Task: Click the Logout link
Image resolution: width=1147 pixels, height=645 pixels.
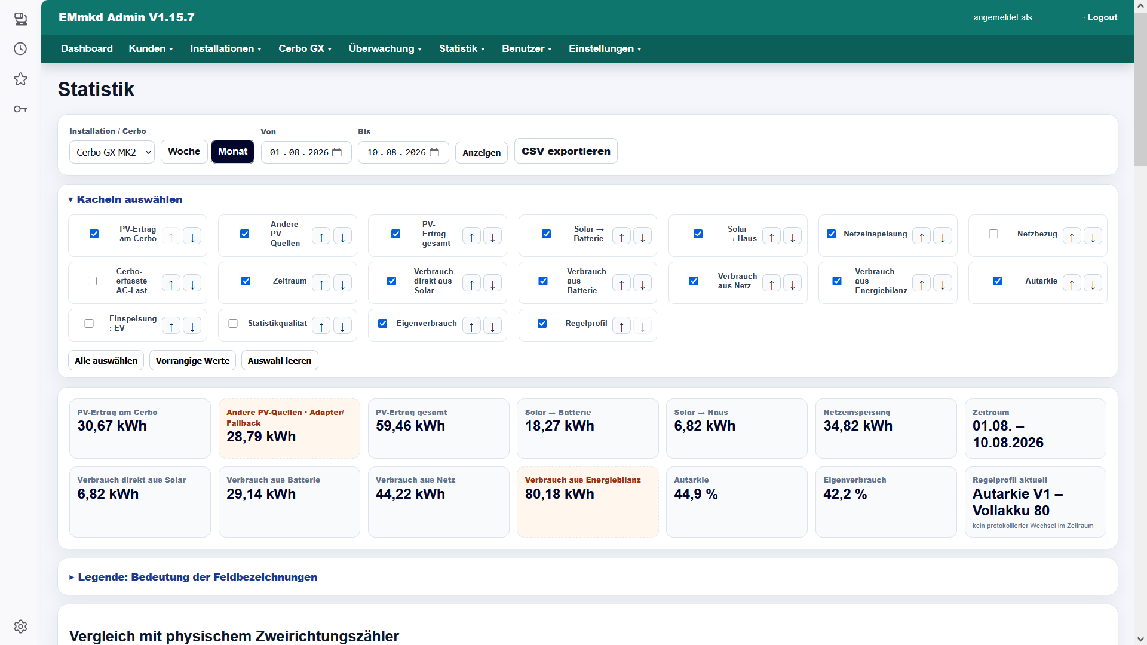Action: point(1102,17)
